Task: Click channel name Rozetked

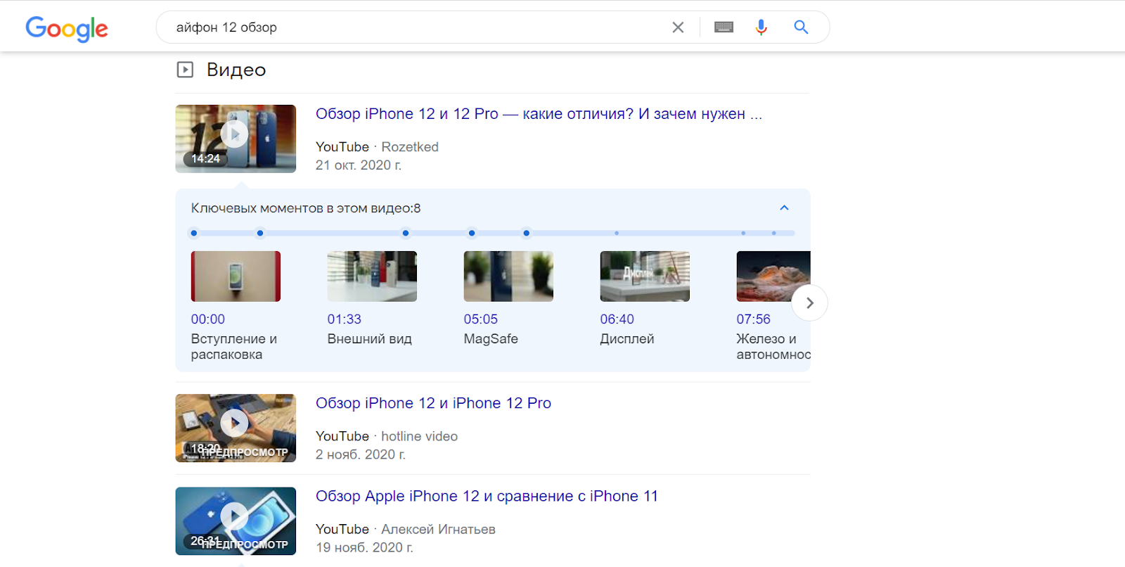Action: point(410,147)
